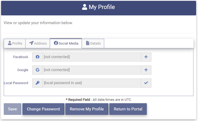Click the Facebook field label
Image resolution: width=198 pixels, height=121 pixels.
[21, 57]
